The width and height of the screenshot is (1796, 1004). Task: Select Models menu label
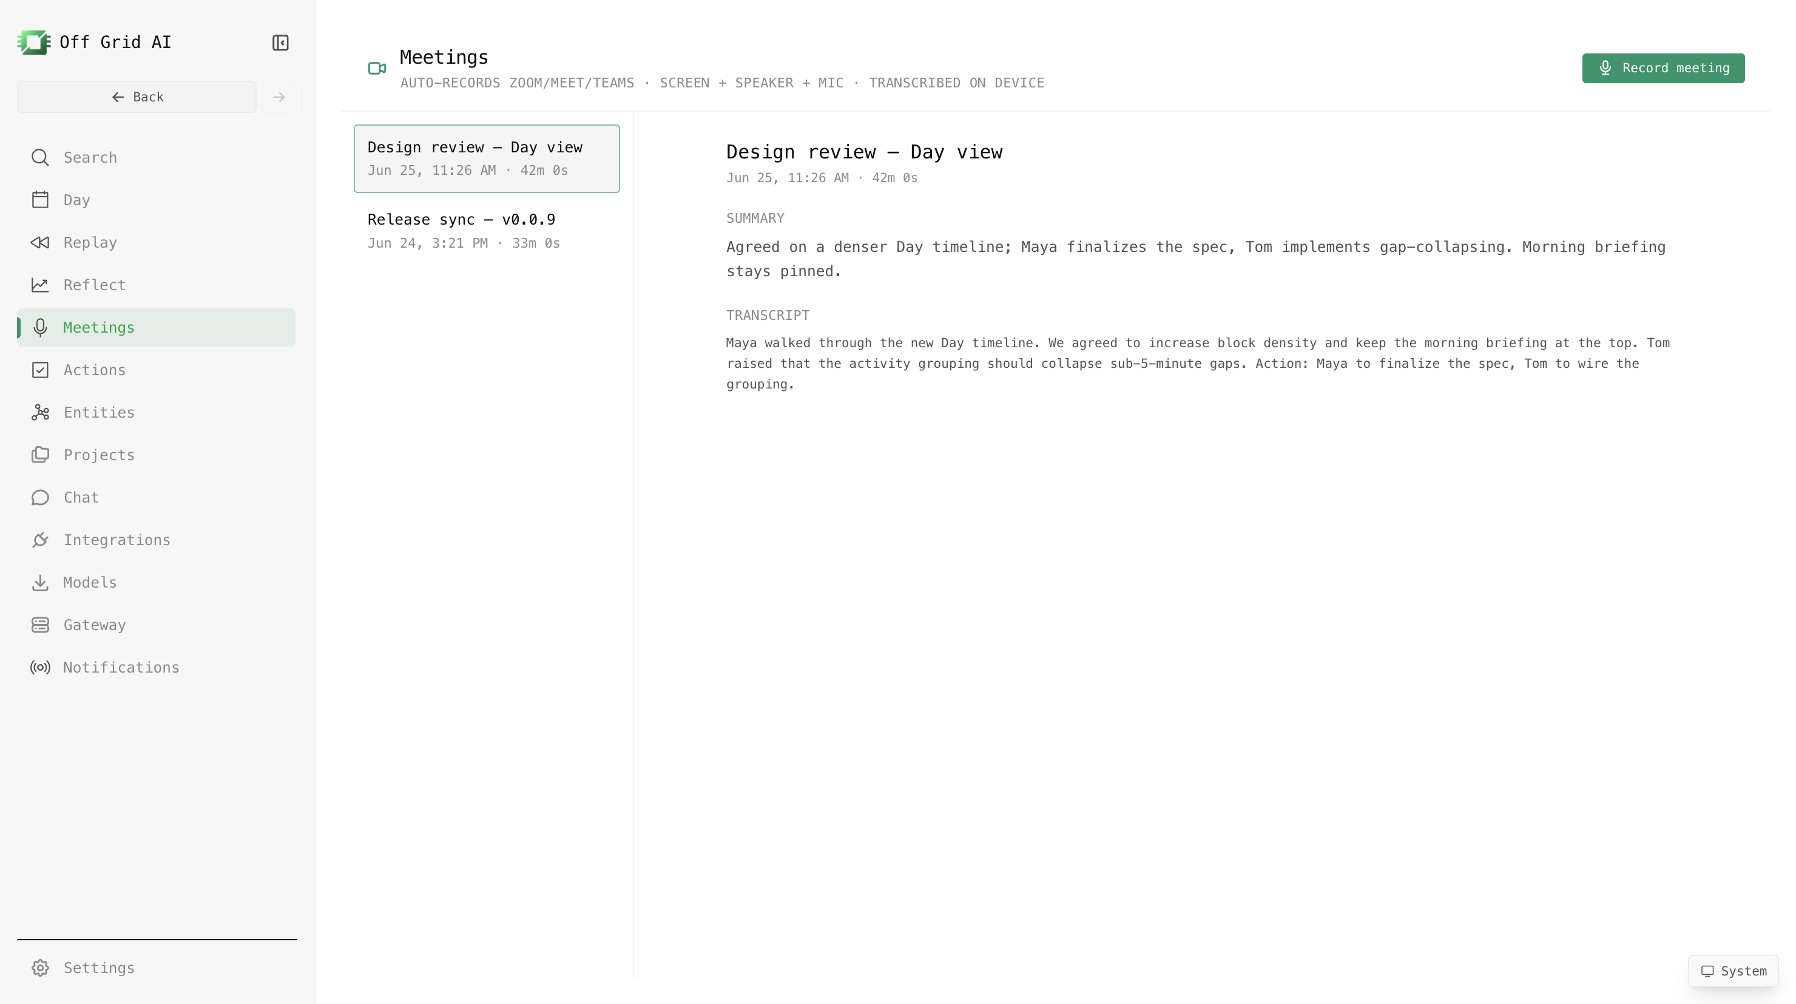tap(90, 583)
